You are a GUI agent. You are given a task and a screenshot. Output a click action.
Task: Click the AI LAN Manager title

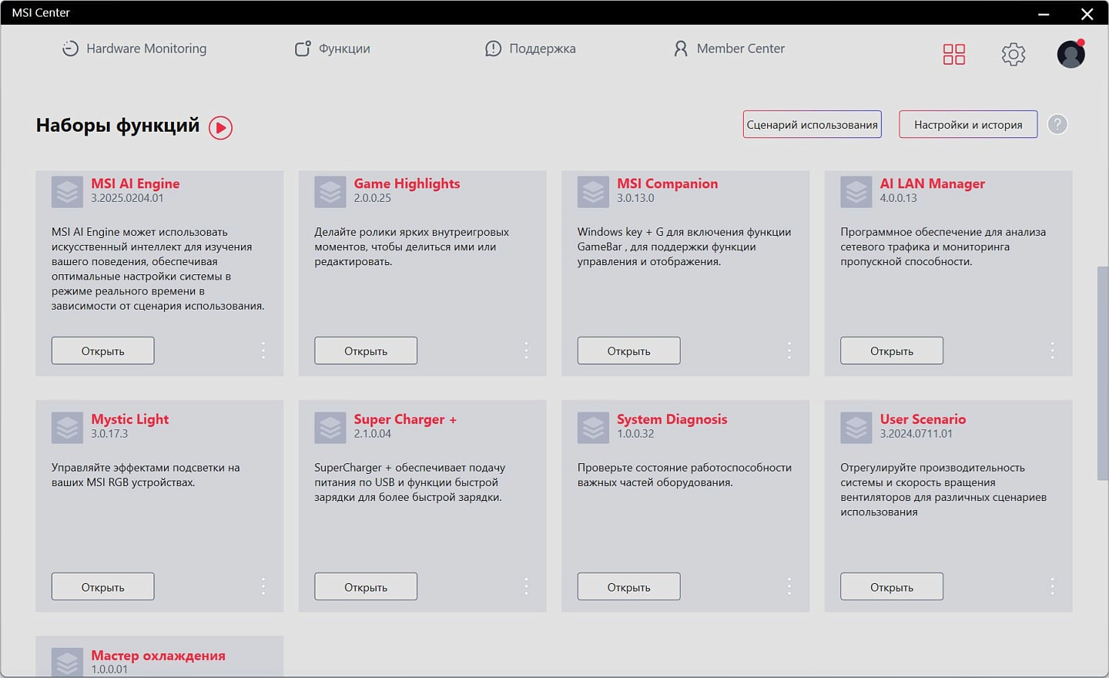(x=932, y=183)
